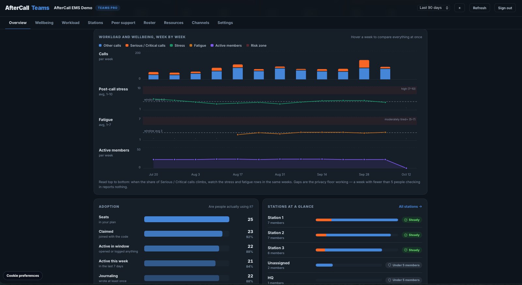Click the Steady check icon for Station 3
The width and height of the screenshot is (522, 285).
[406, 250]
